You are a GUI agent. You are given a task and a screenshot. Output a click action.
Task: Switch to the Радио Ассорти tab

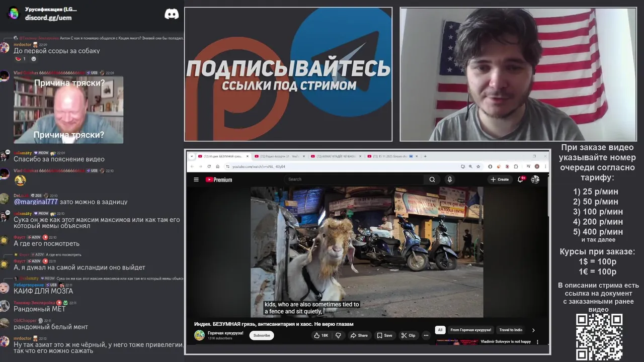(280, 156)
